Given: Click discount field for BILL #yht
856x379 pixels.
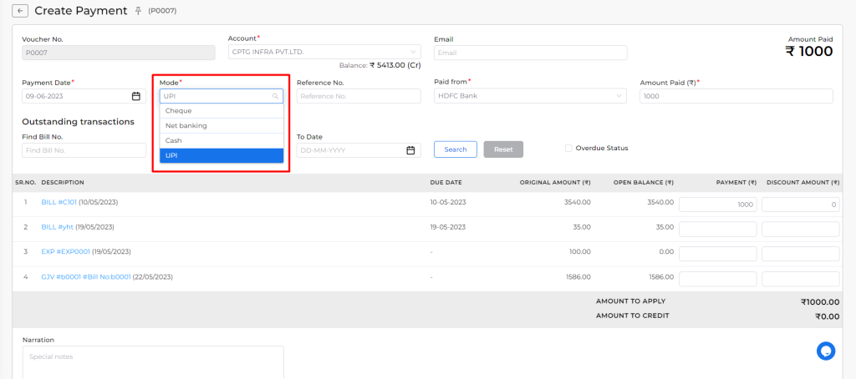Looking at the screenshot, I should [x=801, y=229].
